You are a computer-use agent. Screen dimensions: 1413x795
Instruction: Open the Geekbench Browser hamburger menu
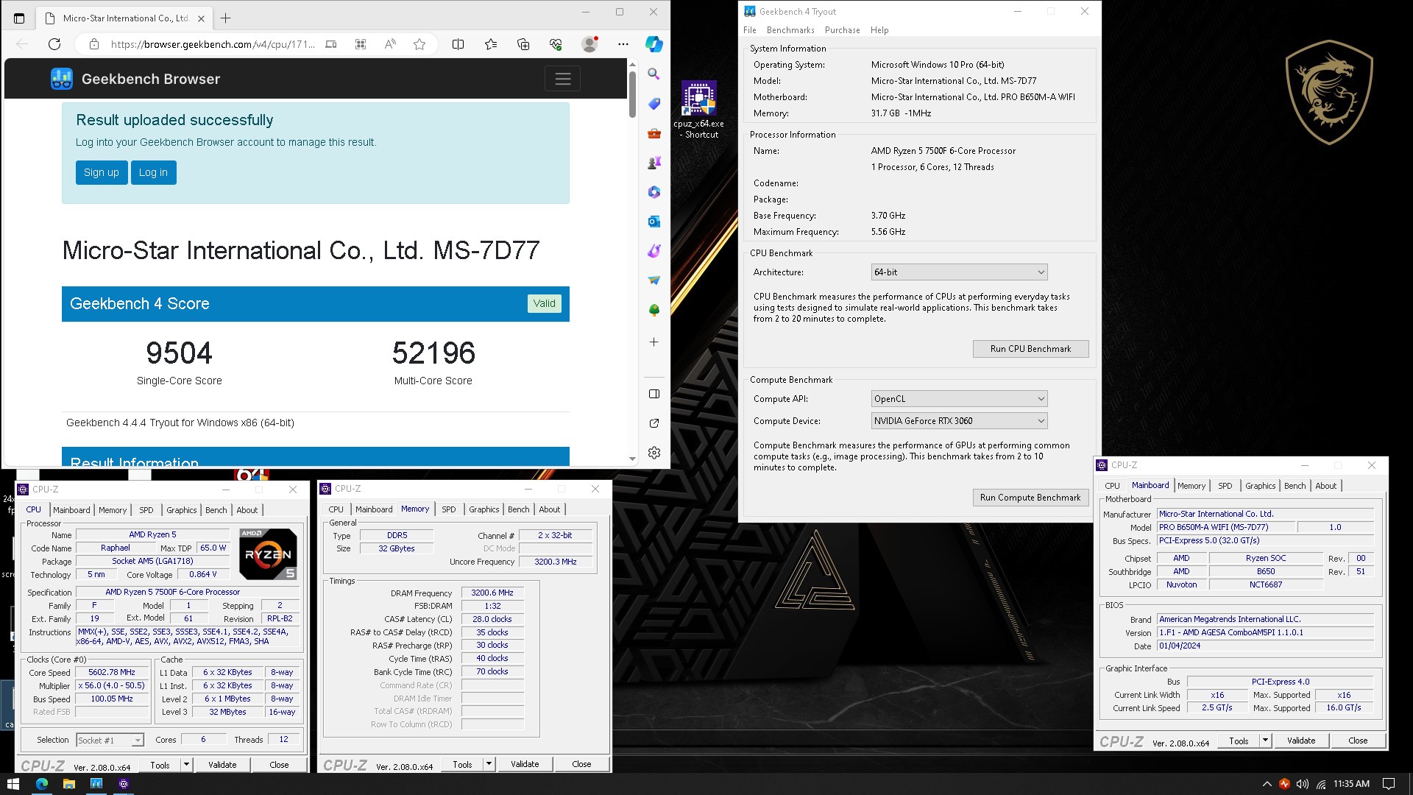563,79
